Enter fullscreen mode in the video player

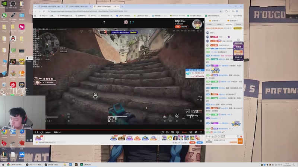(201, 132)
